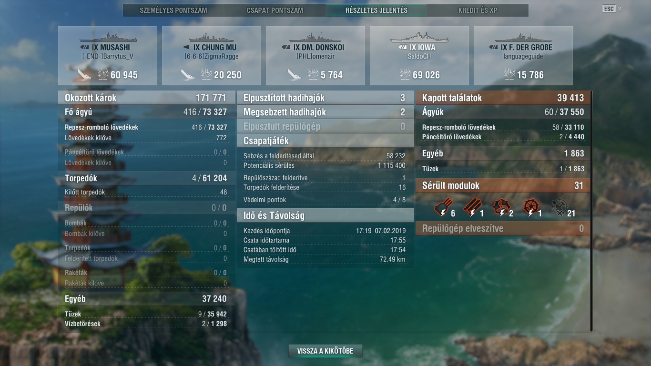The width and height of the screenshot is (651, 366).
Task: Open the Kredit és XP tab
Action: pyautogui.click(x=478, y=10)
